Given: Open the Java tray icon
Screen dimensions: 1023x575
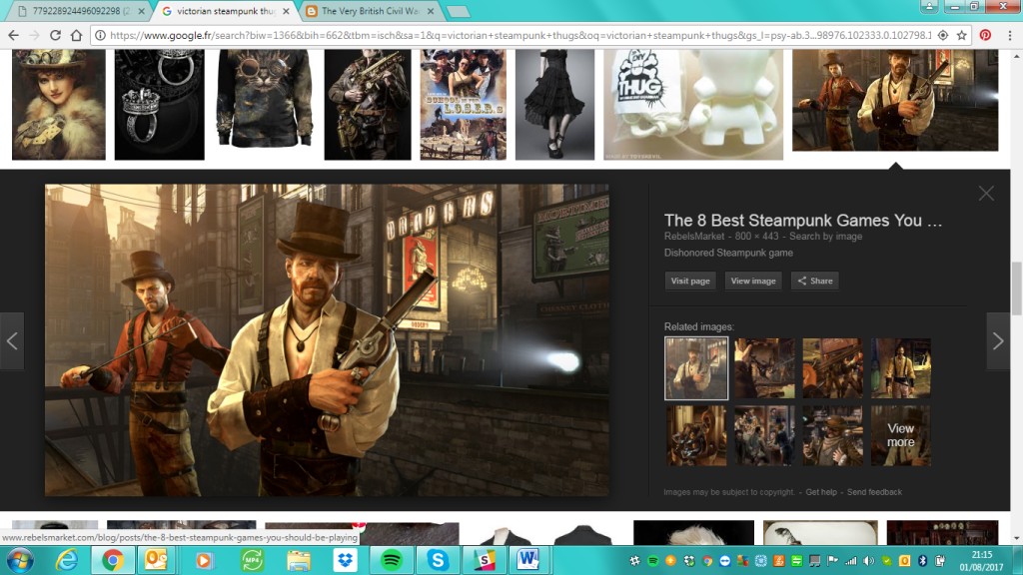Looking at the screenshot, I should pyautogui.click(x=779, y=561).
